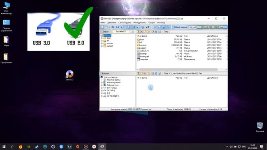Click the Make CD/DVD image toolbar icon

pos(129,27)
